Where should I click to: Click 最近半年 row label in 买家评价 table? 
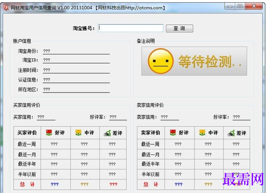click(x=27, y=164)
